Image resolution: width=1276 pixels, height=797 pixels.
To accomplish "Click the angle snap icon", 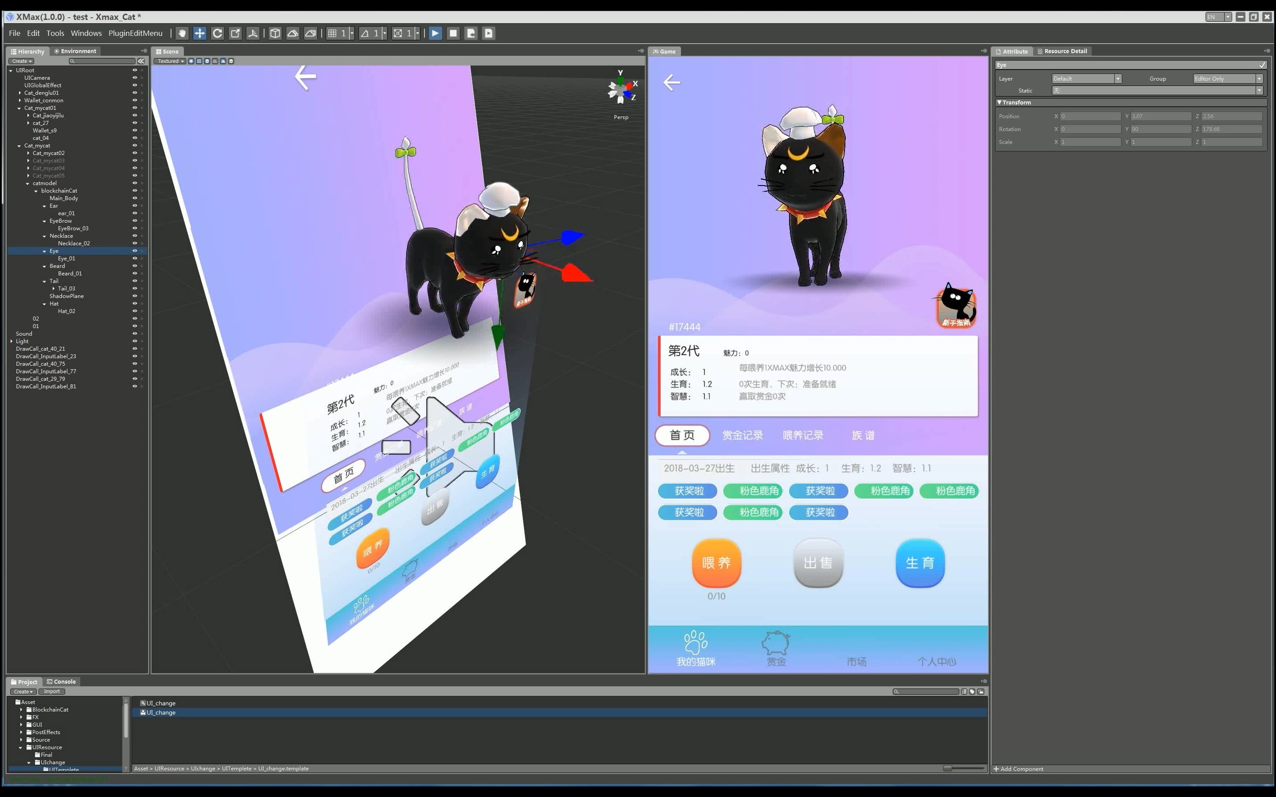I will tap(365, 33).
